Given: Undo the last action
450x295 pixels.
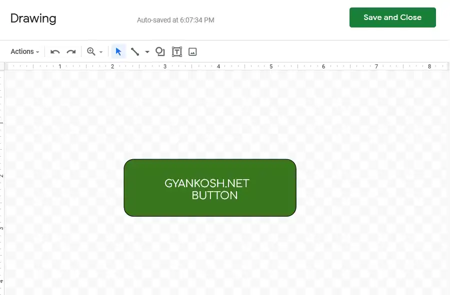Looking at the screenshot, I should tap(55, 51).
